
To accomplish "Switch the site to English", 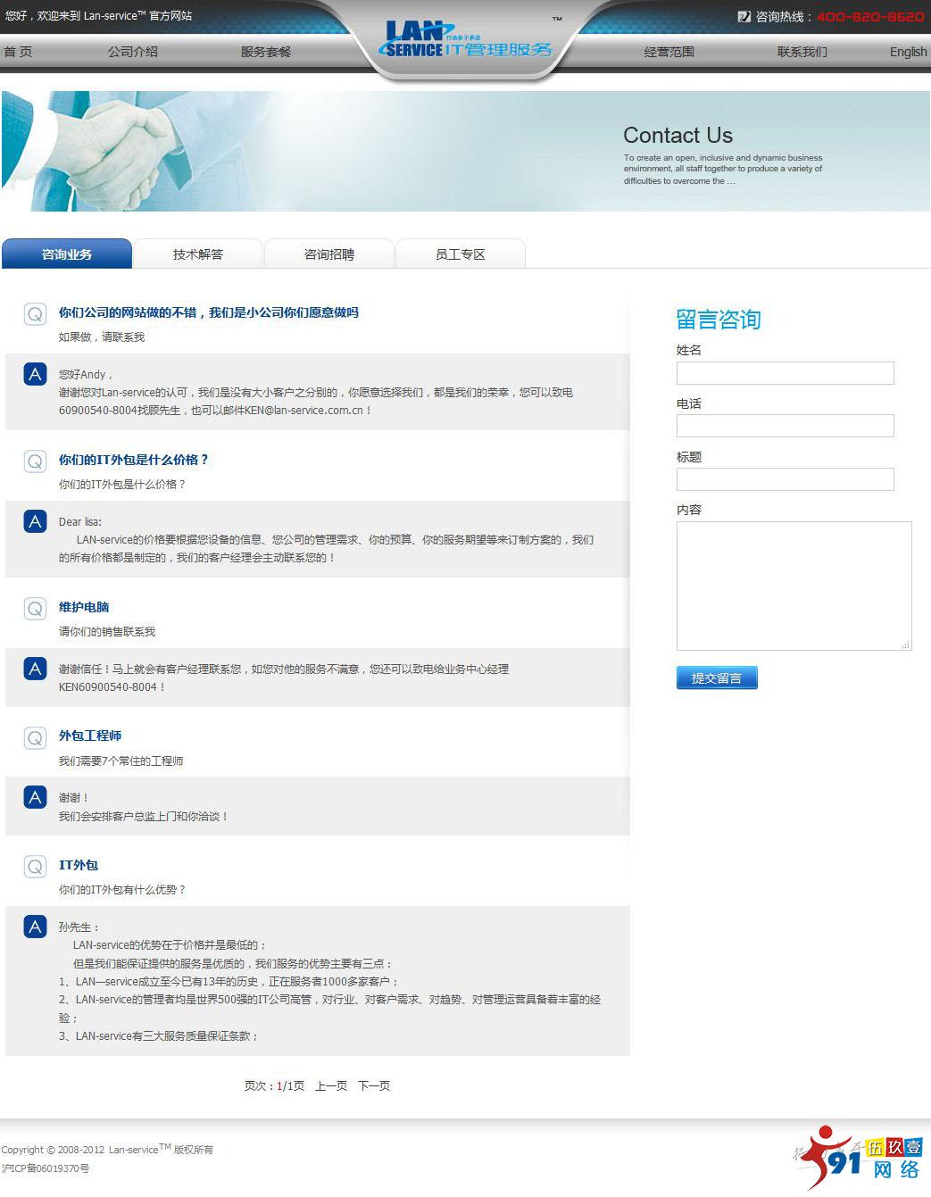I will [907, 52].
